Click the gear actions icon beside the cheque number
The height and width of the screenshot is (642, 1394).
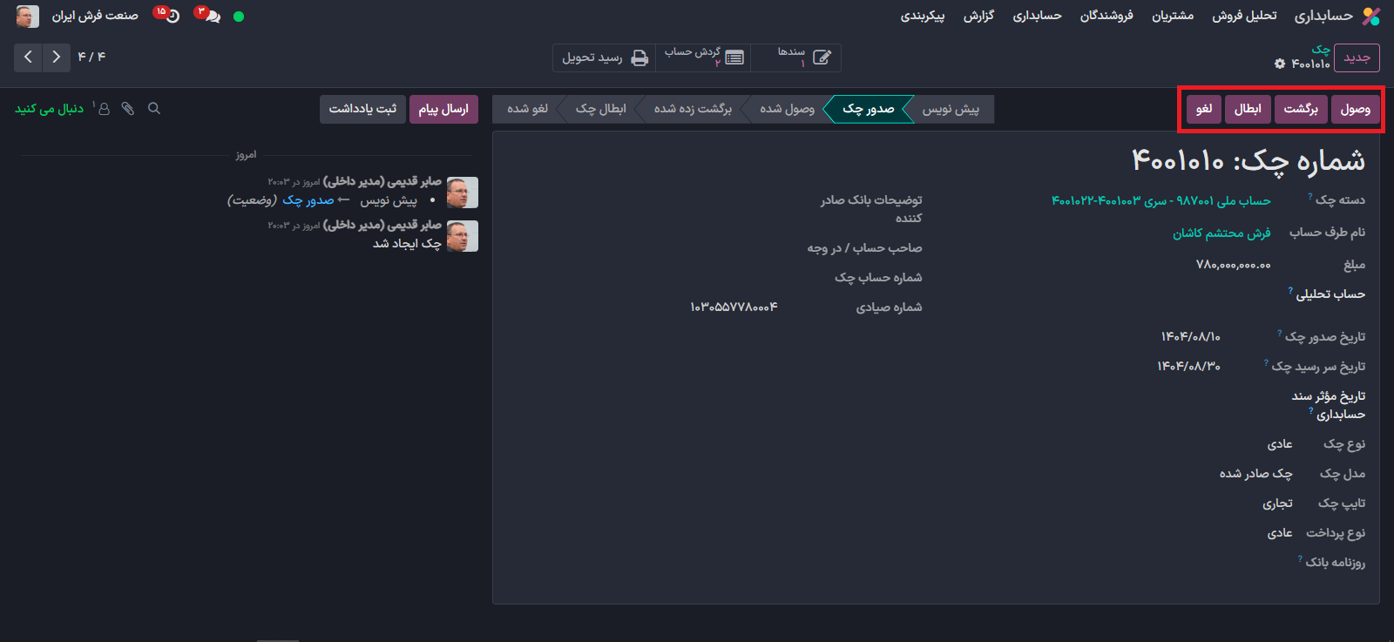point(1280,64)
